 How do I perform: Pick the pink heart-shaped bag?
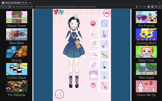[x=104, y=34]
